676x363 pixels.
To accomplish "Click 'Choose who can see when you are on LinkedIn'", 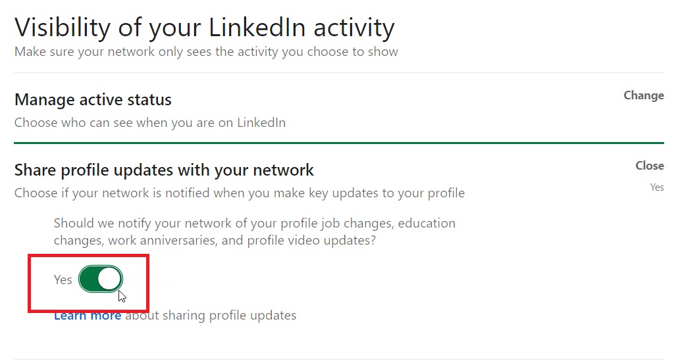I will [x=149, y=123].
